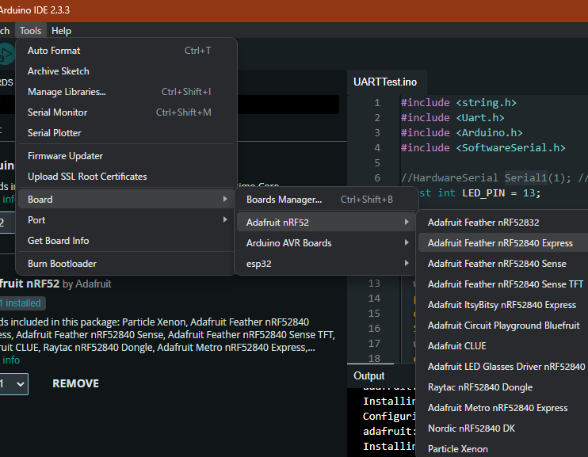Click the LED_PIN = 13 code line

click(479, 193)
